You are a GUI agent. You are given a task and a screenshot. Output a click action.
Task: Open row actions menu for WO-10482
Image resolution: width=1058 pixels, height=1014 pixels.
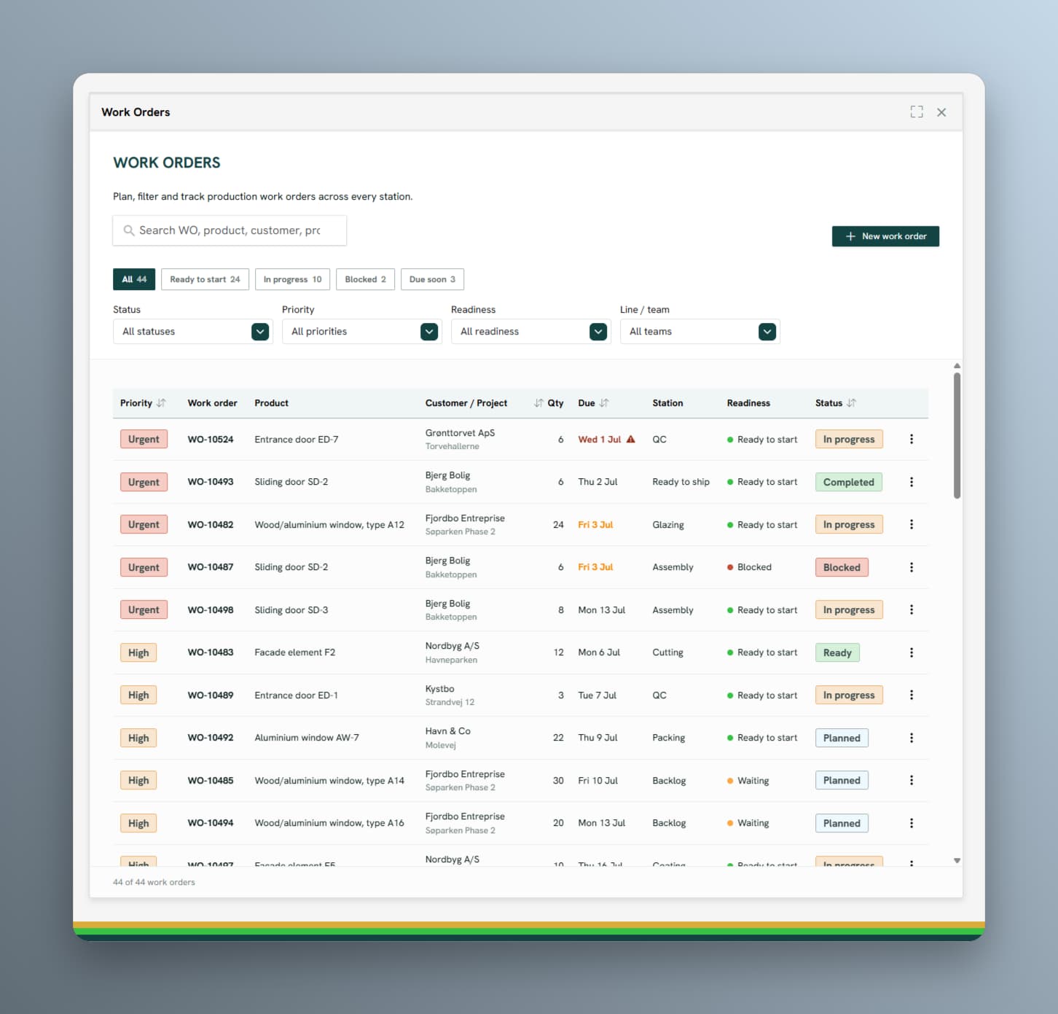click(x=911, y=524)
